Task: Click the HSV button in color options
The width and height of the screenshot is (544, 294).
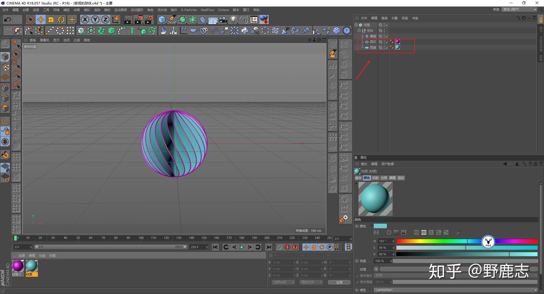Action: 424,232
